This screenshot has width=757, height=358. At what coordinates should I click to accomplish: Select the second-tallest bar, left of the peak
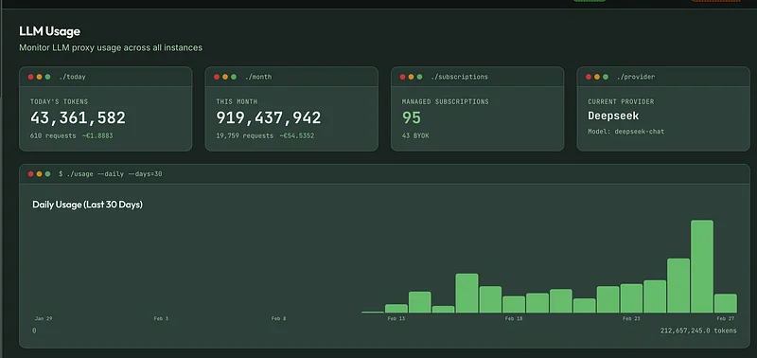click(678, 286)
